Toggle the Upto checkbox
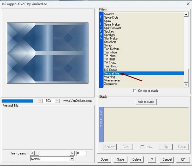The width and height of the screenshot is (192, 166). (142, 147)
